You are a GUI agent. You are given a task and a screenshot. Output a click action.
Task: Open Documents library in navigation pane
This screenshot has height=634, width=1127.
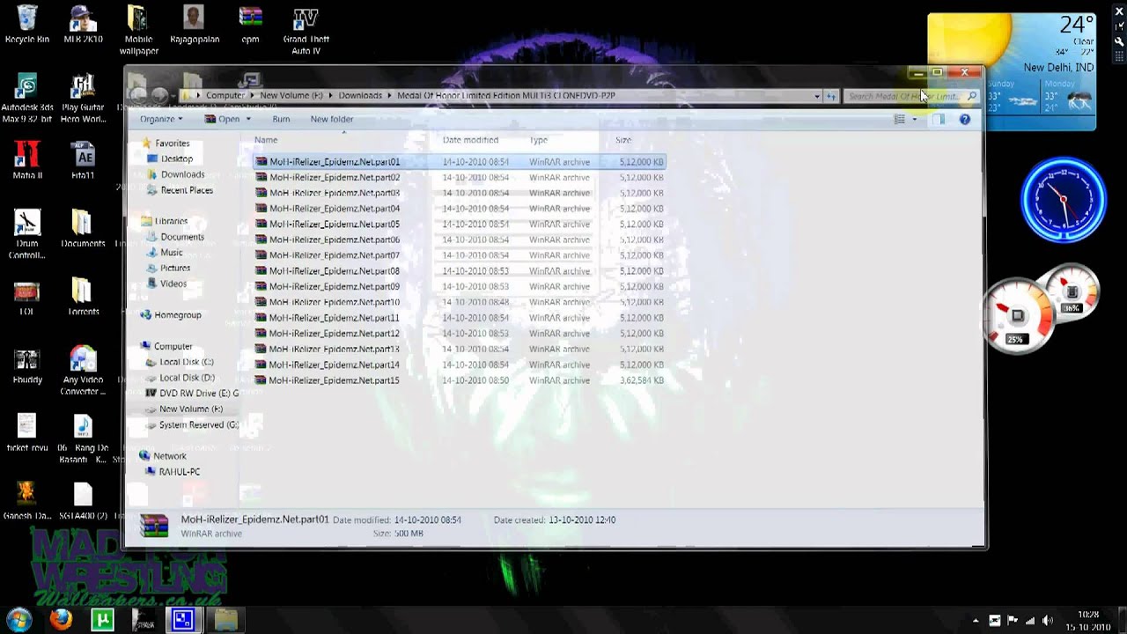[x=182, y=237]
